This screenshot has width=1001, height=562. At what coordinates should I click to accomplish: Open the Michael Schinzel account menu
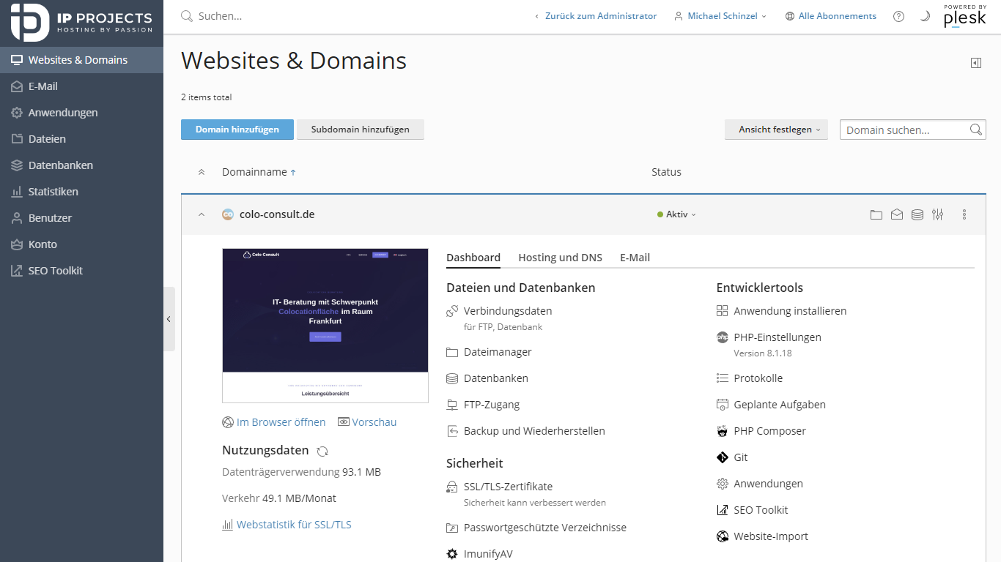(720, 15)
